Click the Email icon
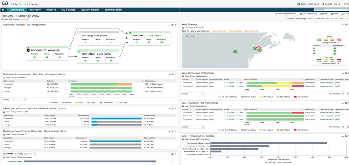Image resolution: width=349 pixels, height=165 pixels. [332, 14]
